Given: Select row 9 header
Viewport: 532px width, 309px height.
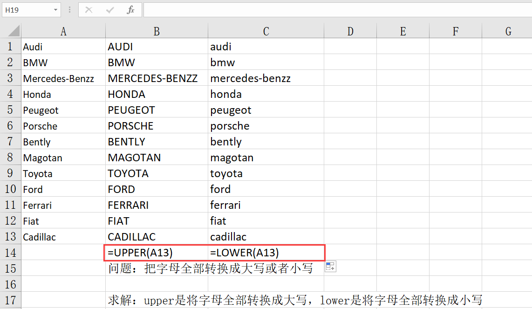Looking at the screenshot, I should [10, 173].
